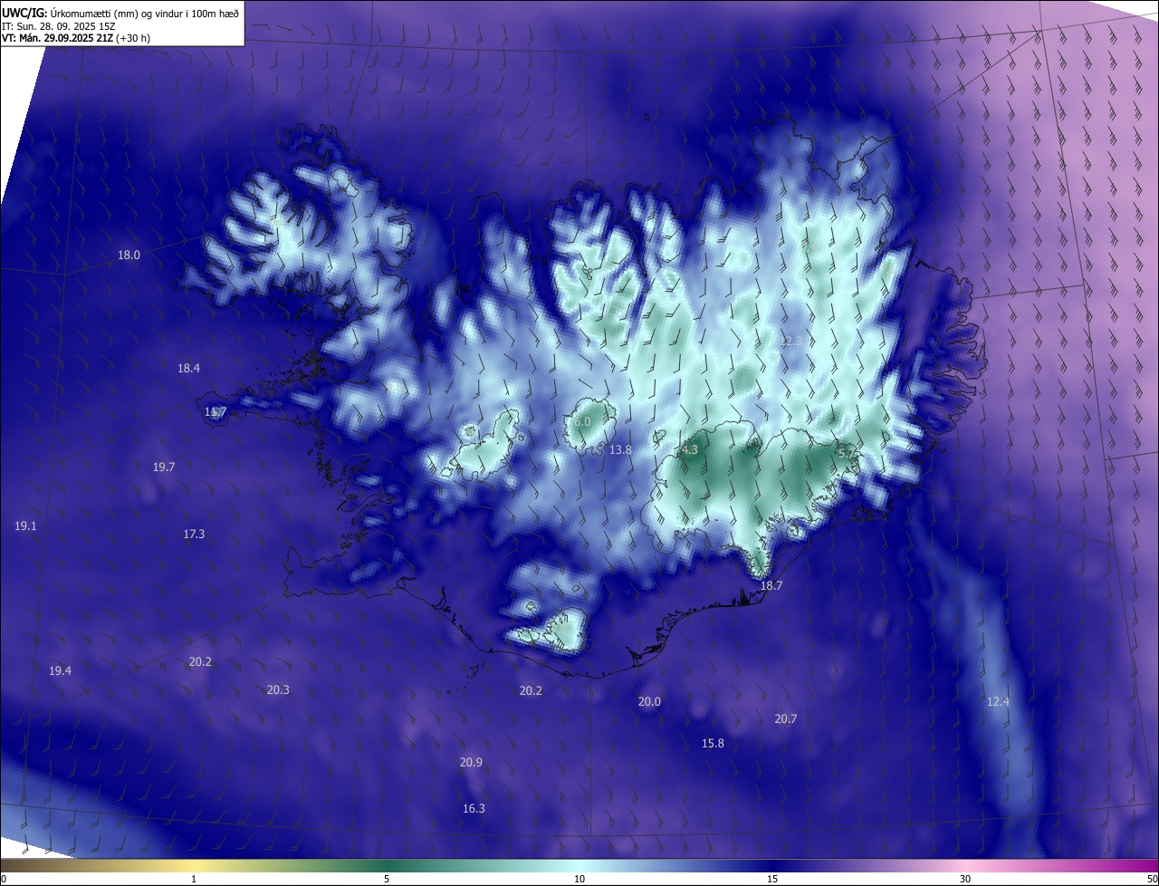Select the IT: Sun. 28. 09. 2025 15Z line

(x=58, y=26)
